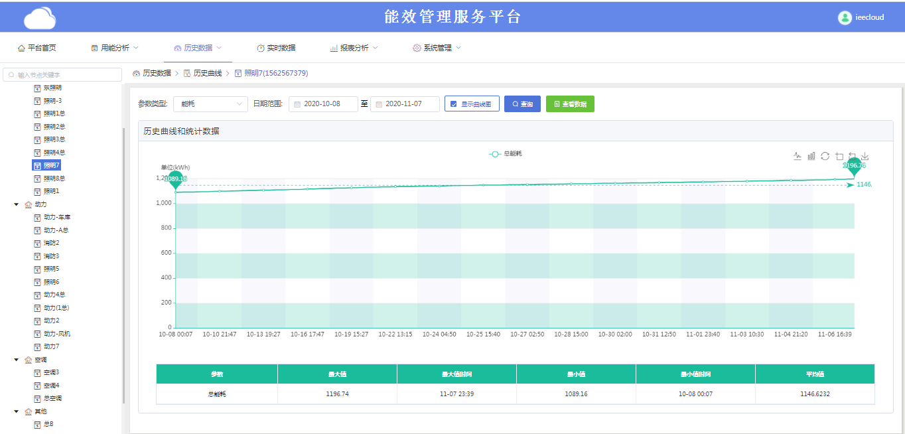
Task: Collapse the 空调 tree group arrow
Action: pos(17,360)
